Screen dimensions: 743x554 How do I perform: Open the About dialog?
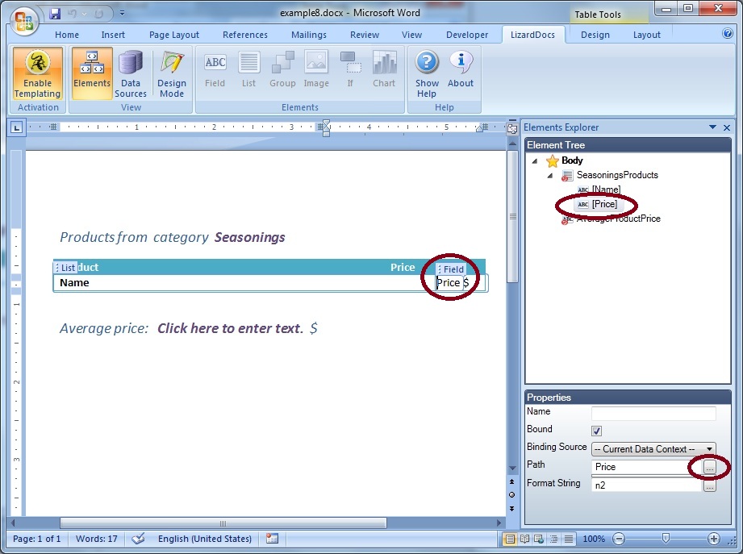point(460,70)
